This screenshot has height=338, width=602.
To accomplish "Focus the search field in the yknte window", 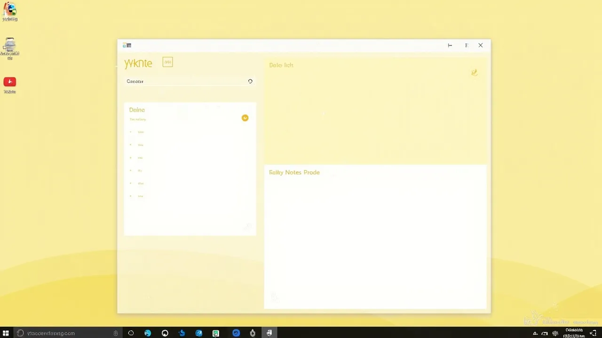I will click(x=190, y=81).
